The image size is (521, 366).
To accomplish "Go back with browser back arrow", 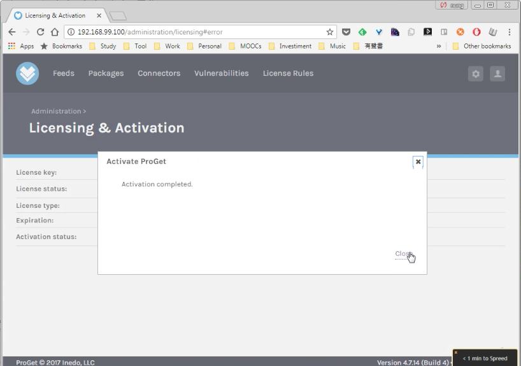I will pyautogui.click(x=12, y=32).
